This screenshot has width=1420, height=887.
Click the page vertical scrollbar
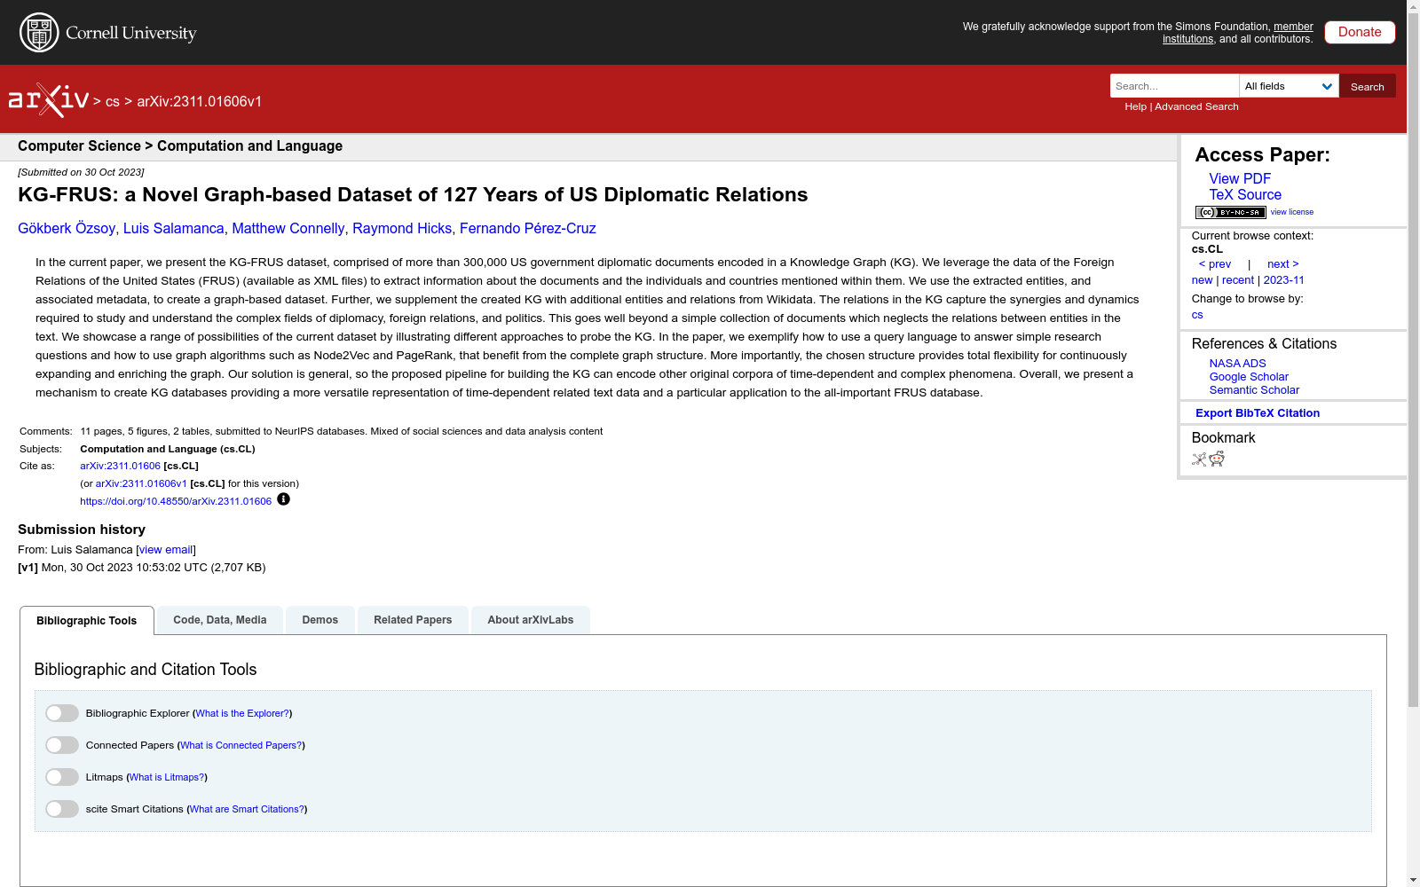(x=1413, y=360)
